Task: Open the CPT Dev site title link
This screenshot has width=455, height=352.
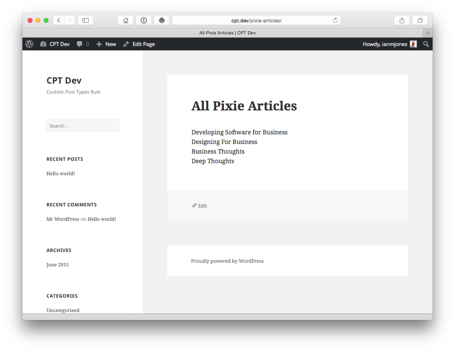Action: tap(64, 80)
